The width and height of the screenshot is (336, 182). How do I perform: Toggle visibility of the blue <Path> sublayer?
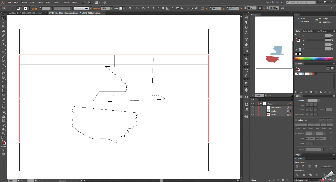(253, 111)
